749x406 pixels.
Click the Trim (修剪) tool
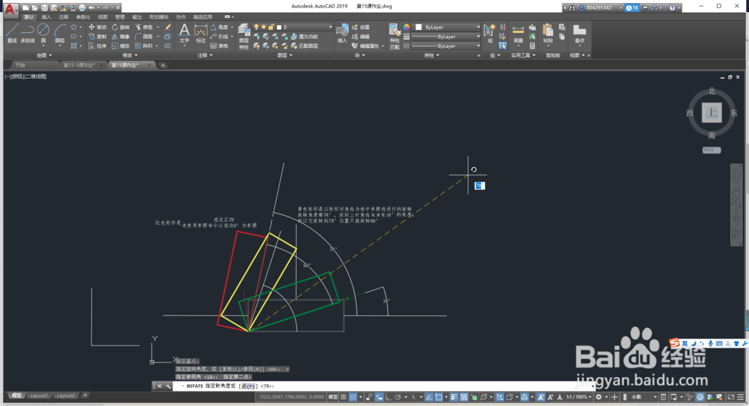(x=144, y=27)
